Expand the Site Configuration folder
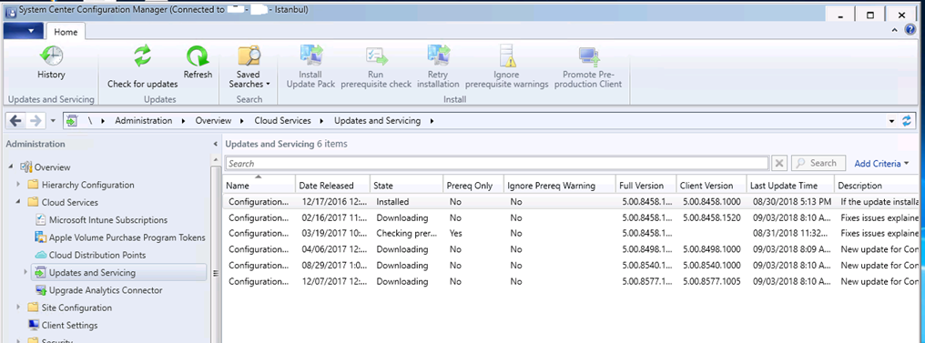This screenshot has height=343, width=925. pyautogui.click(x=18, y=308)
